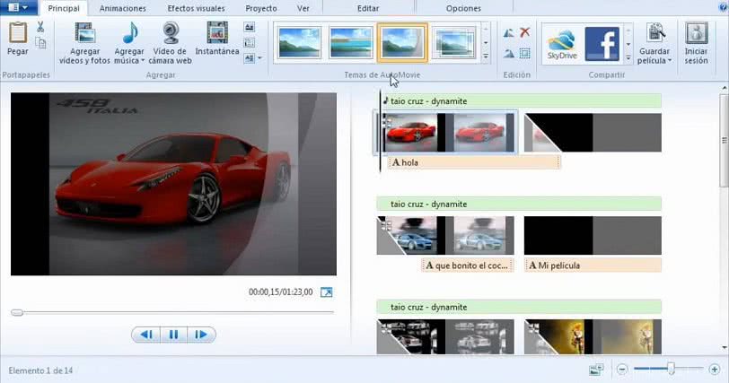Open the Efectos visuales tab
The image size is (729, 383).
coord(195,8)
